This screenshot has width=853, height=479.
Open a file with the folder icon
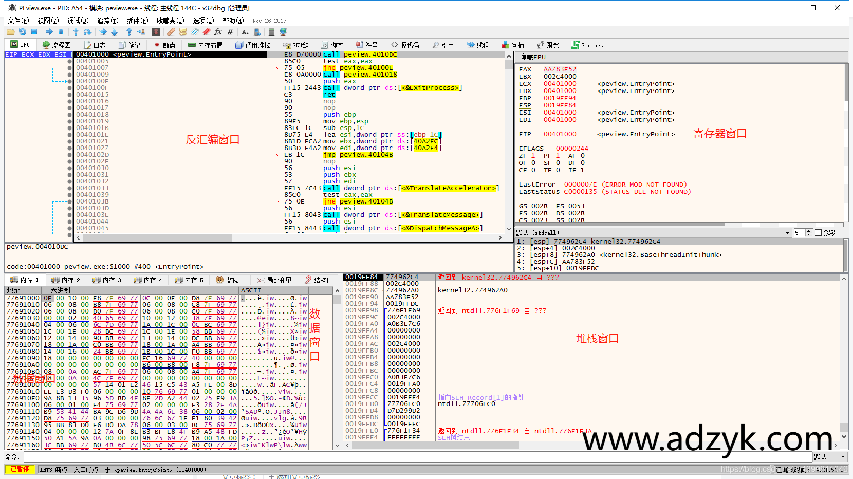click(10, 31)
